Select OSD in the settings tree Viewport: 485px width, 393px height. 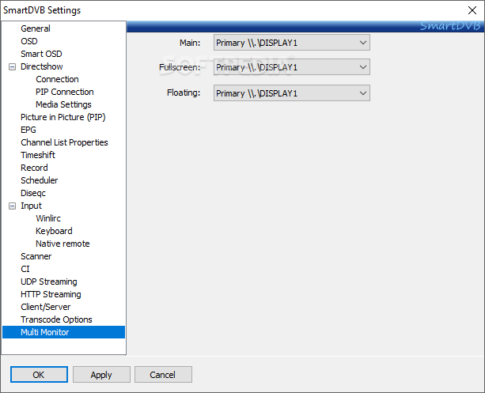pos(29,41)
